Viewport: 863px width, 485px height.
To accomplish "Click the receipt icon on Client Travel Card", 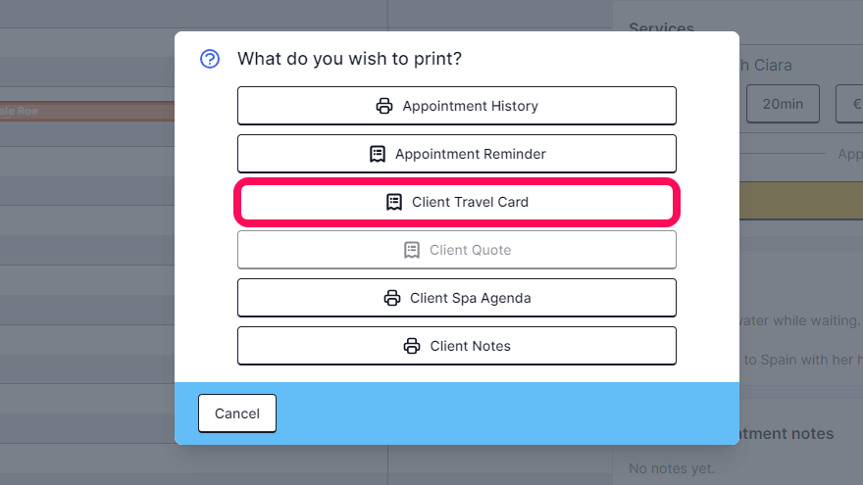I will (x=394, y=202).
